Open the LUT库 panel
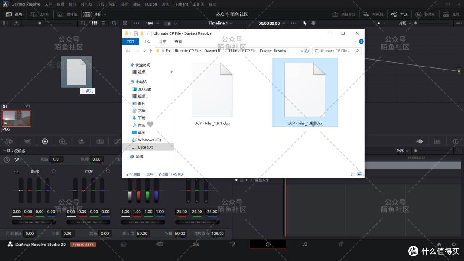464x261 pixels. coord(40,14)
